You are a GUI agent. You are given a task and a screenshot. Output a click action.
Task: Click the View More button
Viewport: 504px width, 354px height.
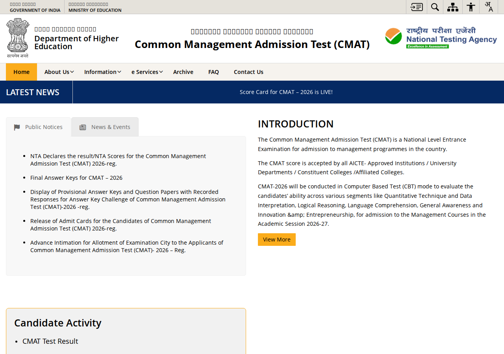point(277,240)
